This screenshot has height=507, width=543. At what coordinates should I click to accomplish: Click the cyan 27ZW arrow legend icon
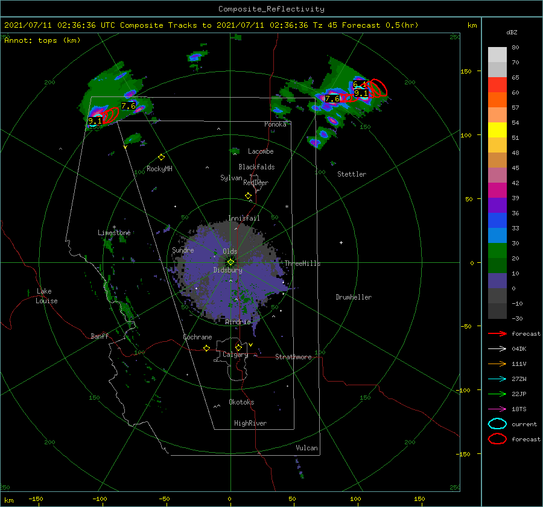point(497,379)
